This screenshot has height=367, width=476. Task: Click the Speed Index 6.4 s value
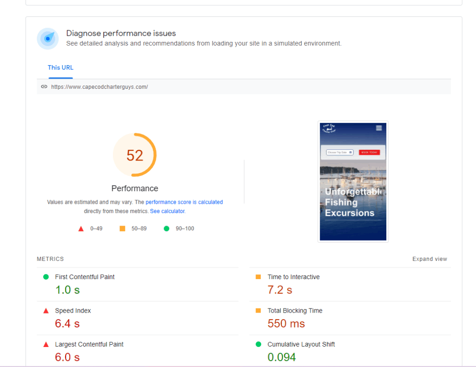pyautogui.click(x=67, y=324)
